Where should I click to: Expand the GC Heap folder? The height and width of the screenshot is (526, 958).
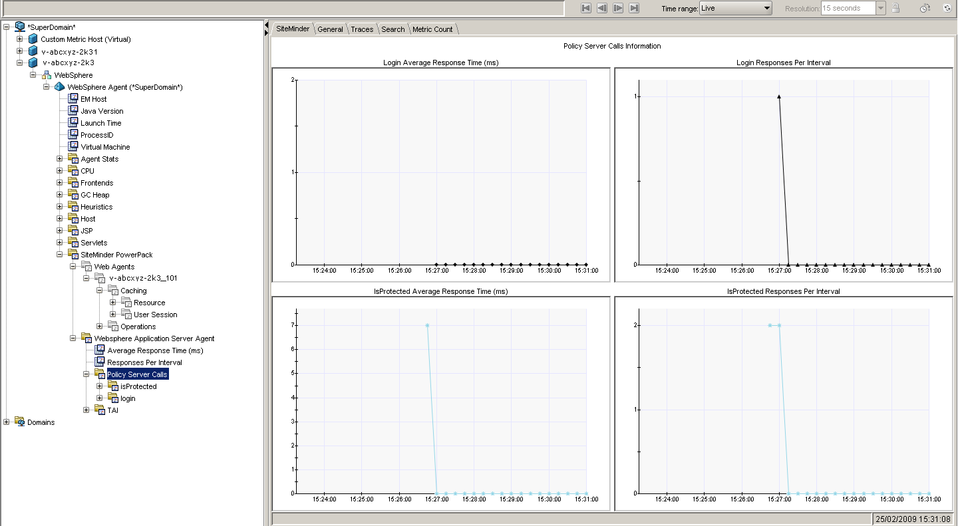(x=60, y=195)
